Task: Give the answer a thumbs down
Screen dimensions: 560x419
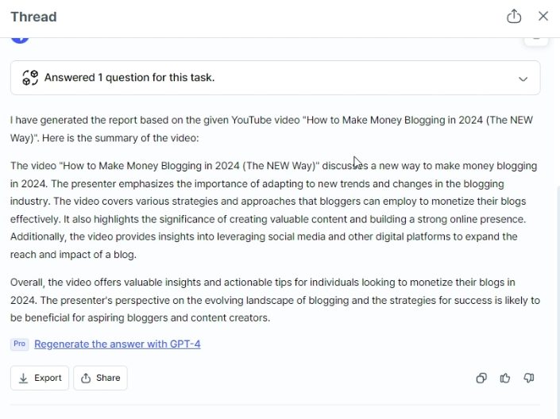Action: [529, 378]
